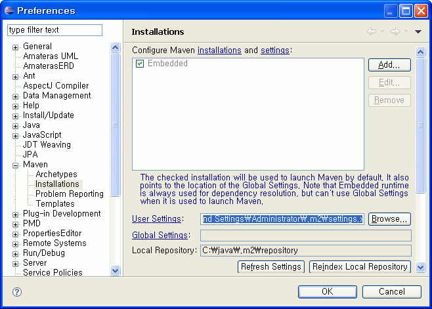This screenshot has height=309, width=432.
Task: Click Browse... for User Settings
Action: tap(389, 219)
